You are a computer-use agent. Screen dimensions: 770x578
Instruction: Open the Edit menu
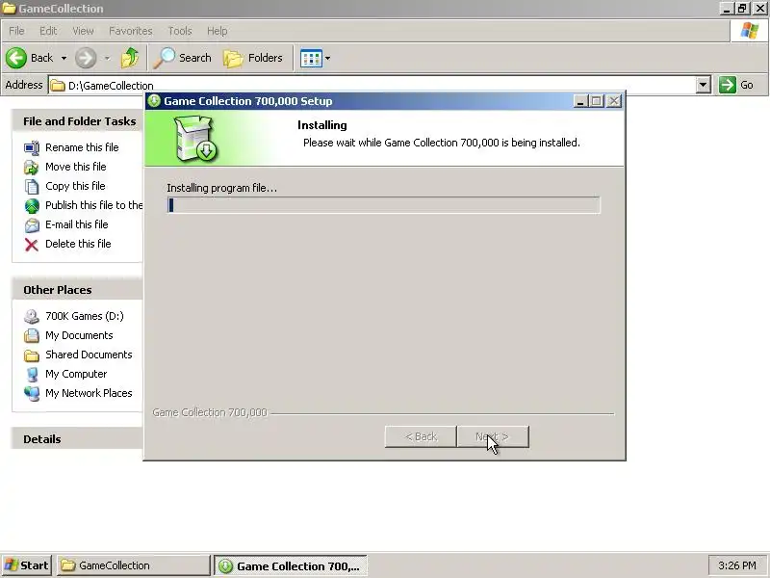pos(48,31)
